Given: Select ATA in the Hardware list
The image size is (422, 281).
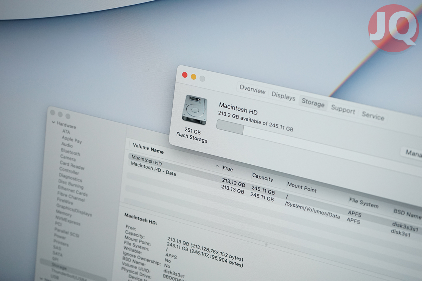Looking at the screenshot, I should click(66, 131).
